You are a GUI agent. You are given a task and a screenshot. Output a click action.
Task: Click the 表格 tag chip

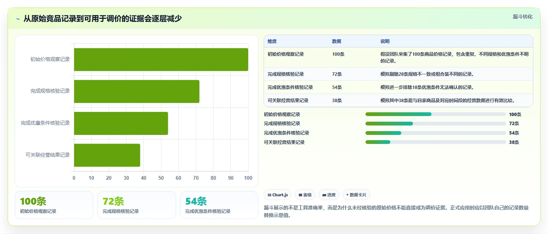tap(305, 195)
